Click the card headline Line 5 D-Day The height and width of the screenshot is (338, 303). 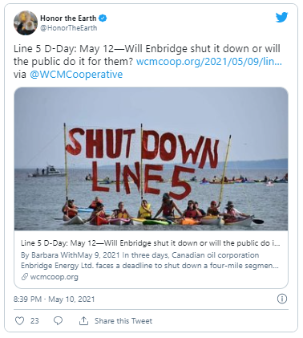[x=151, y=243]
